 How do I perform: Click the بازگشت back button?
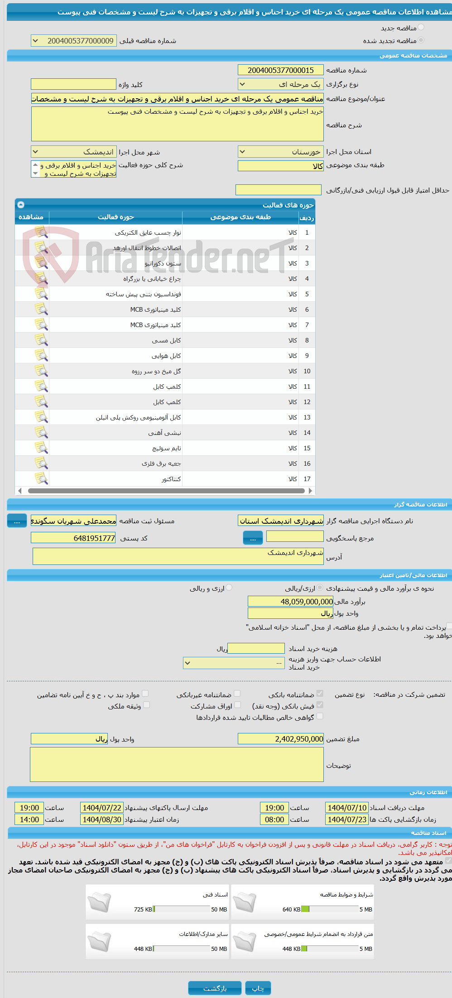[x=215, y=988]
